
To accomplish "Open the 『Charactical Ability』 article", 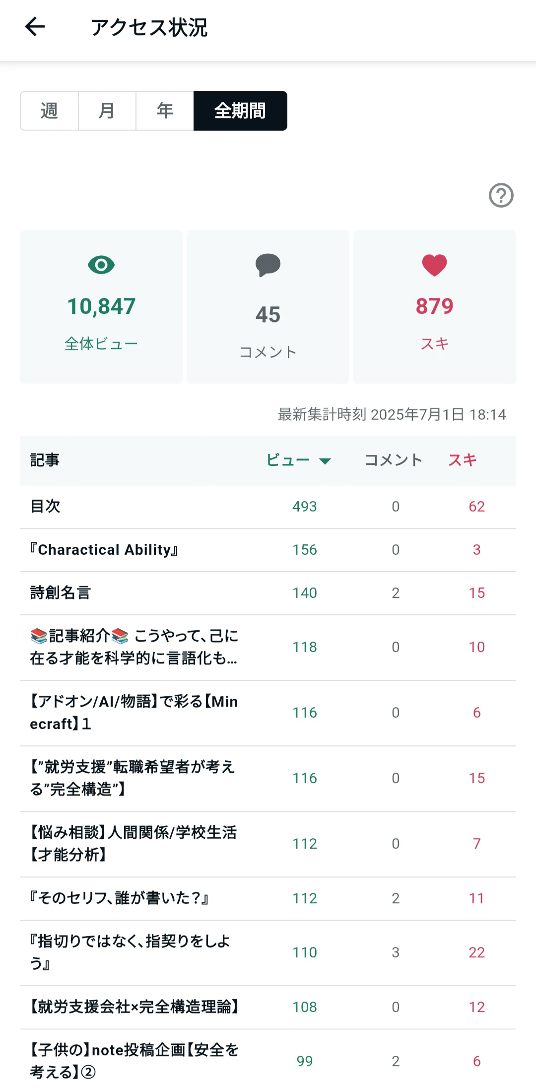I will [268, 550].
